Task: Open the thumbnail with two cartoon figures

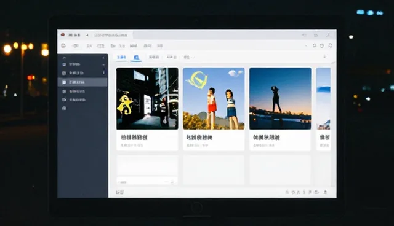Action: pos(214,98)
